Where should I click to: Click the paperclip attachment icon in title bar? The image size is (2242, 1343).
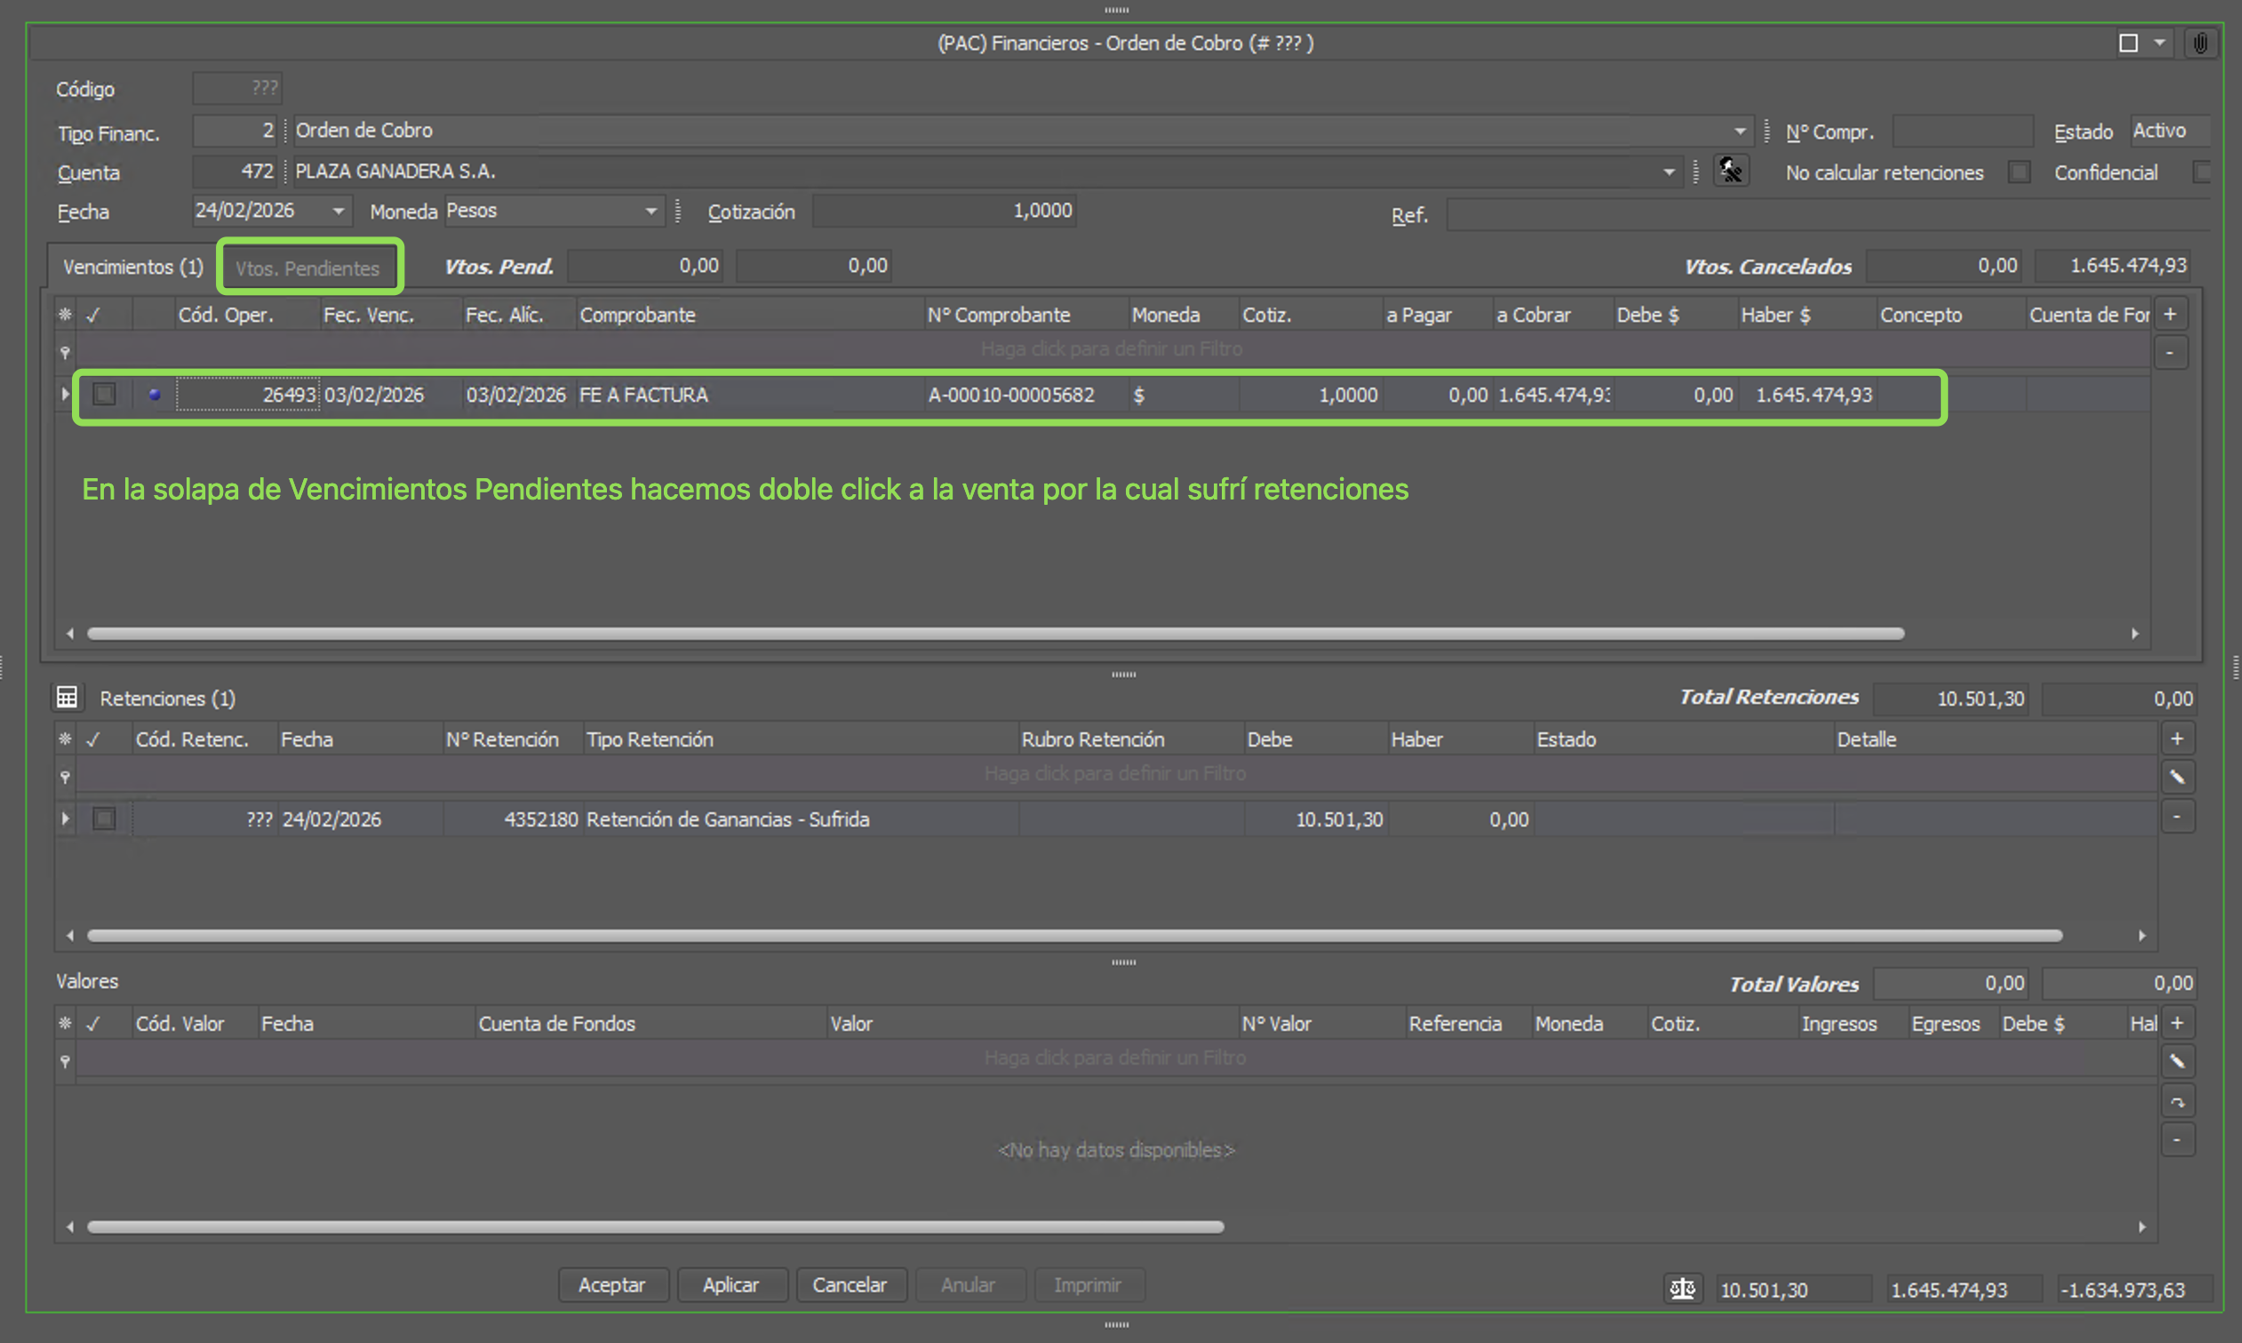2200,44
